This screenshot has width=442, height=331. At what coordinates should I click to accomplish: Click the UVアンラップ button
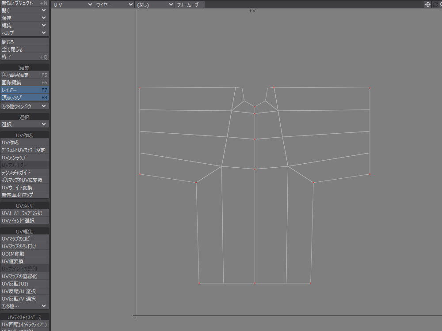tap(24, 158)
